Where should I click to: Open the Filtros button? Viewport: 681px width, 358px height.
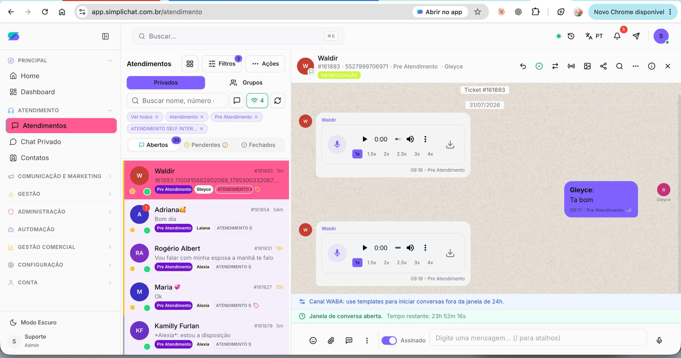pos(222,64)
